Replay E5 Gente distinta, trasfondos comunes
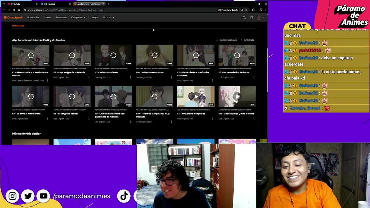 click(196, 55)
